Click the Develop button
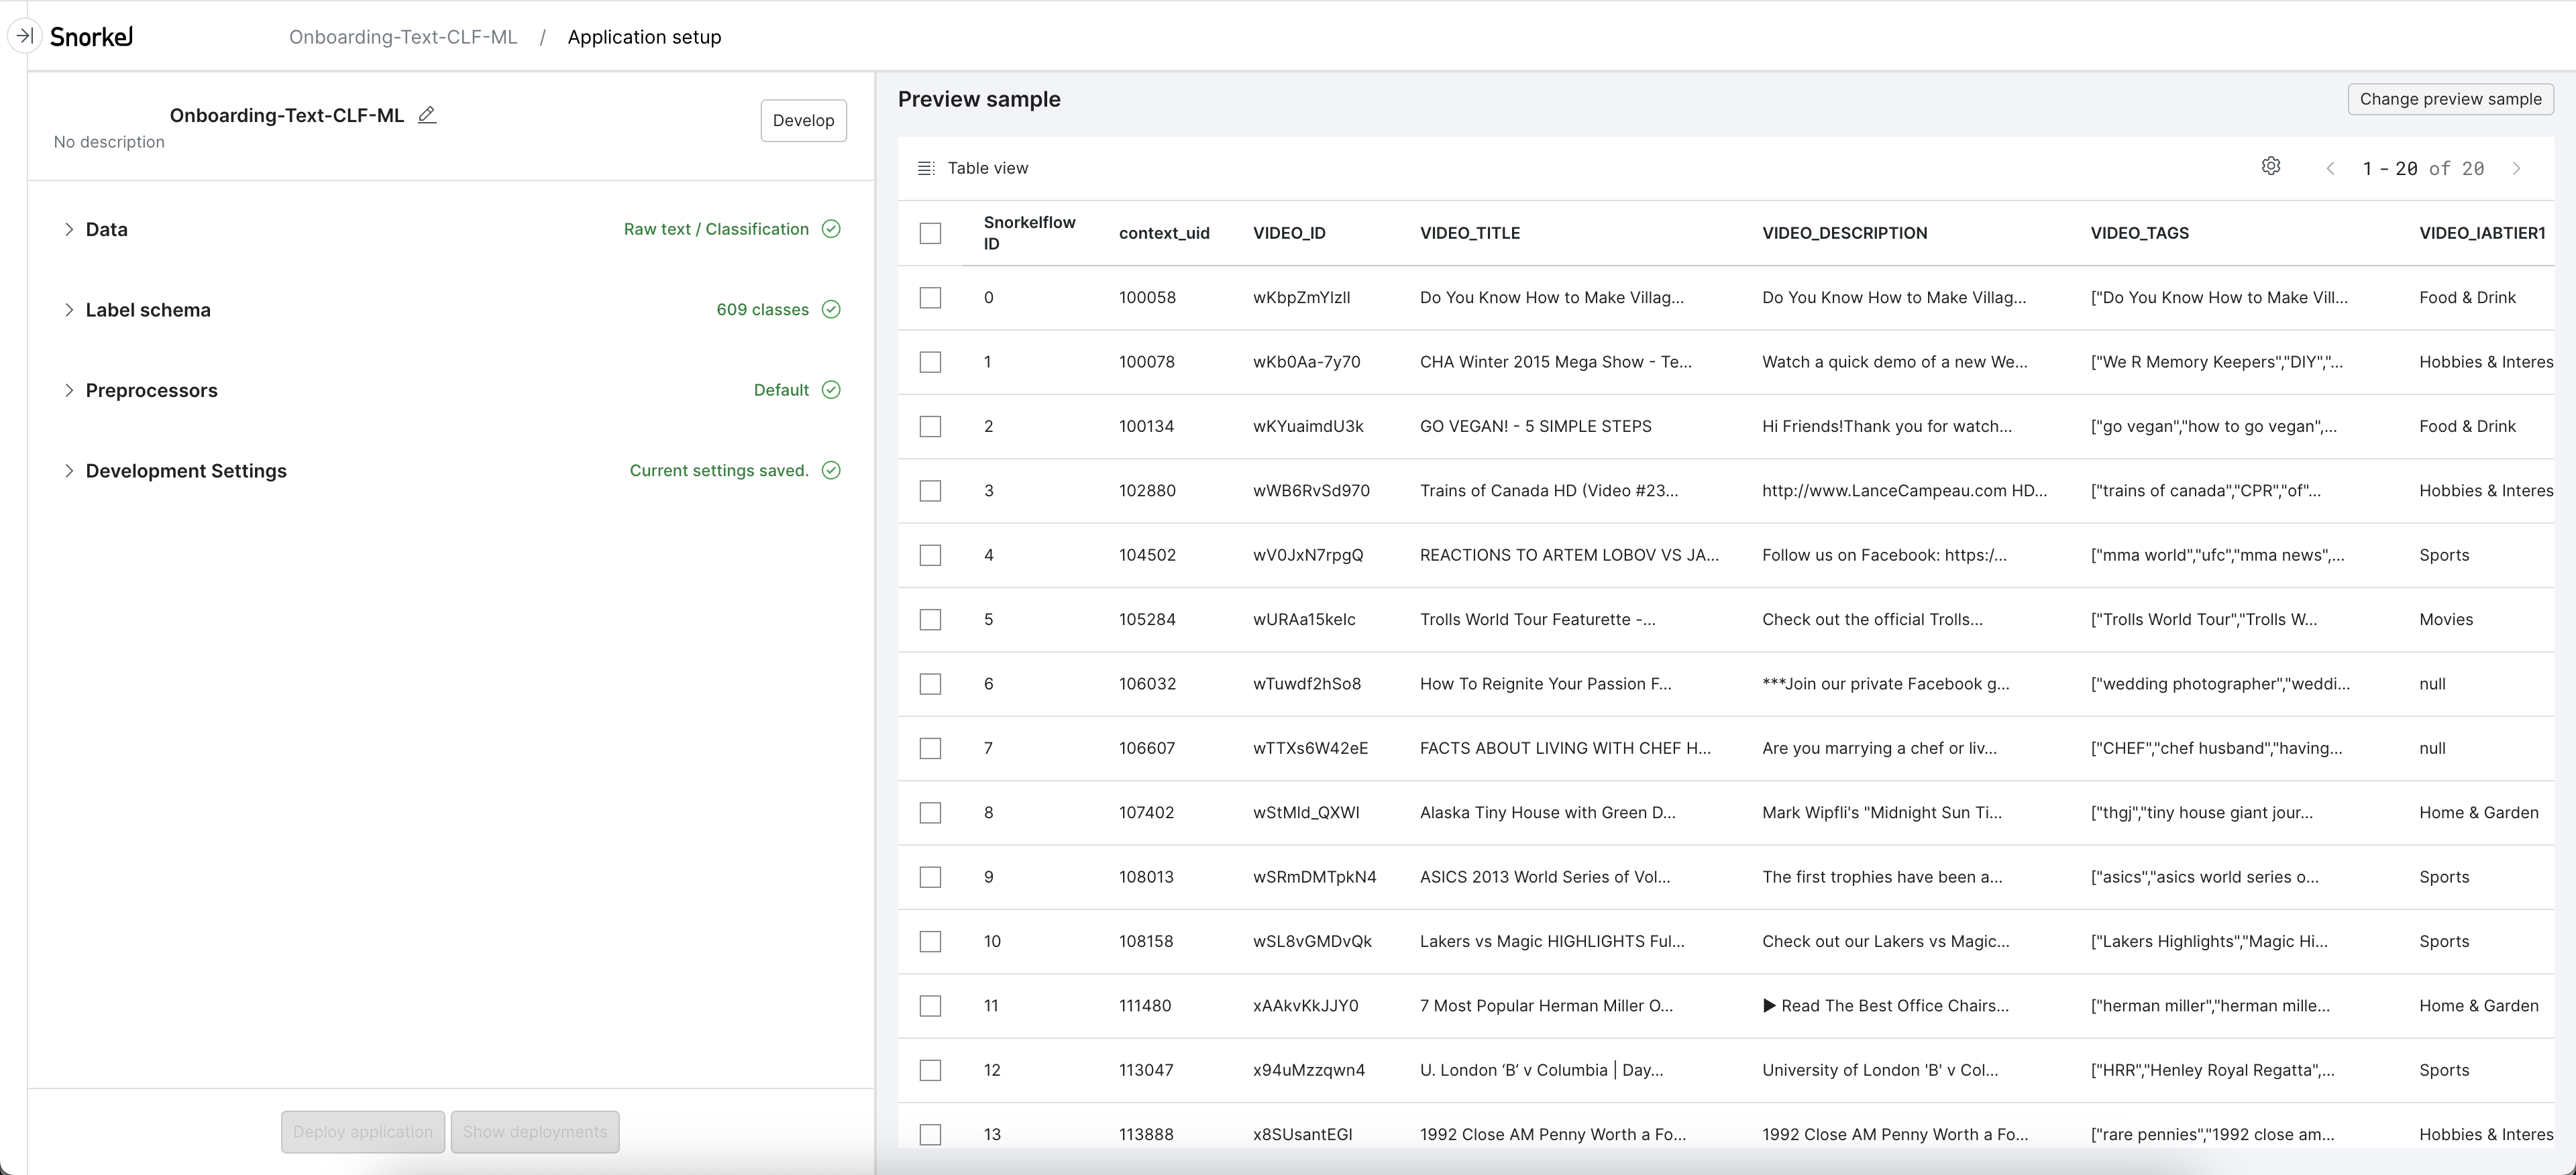The width and height of the screenshot is (2576, 1175). pos(803,120)
